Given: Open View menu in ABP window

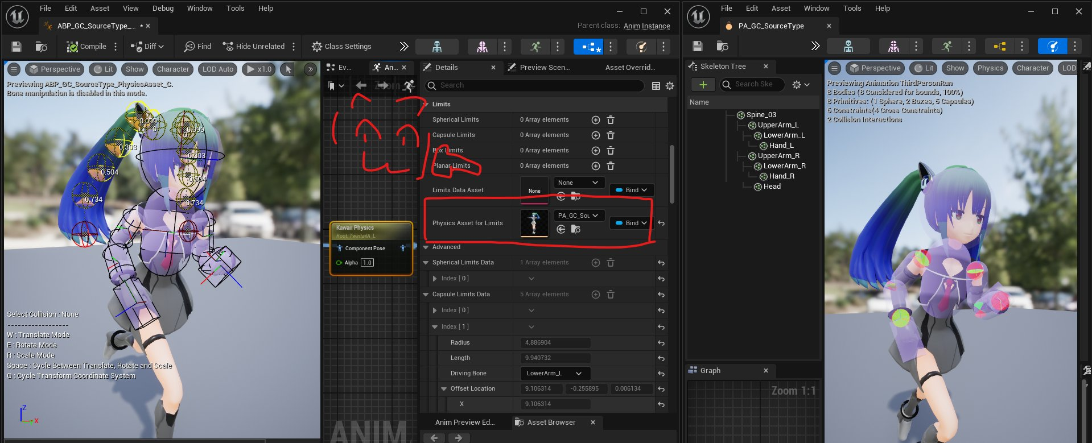Looking at the screenshot, I should [131, 9].
